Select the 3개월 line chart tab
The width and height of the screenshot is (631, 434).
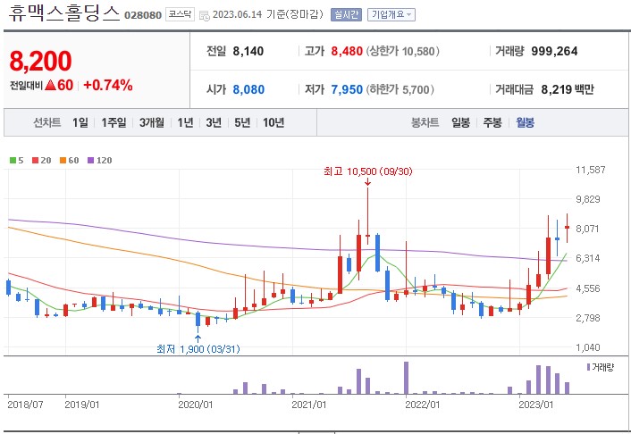click(152, 122)
